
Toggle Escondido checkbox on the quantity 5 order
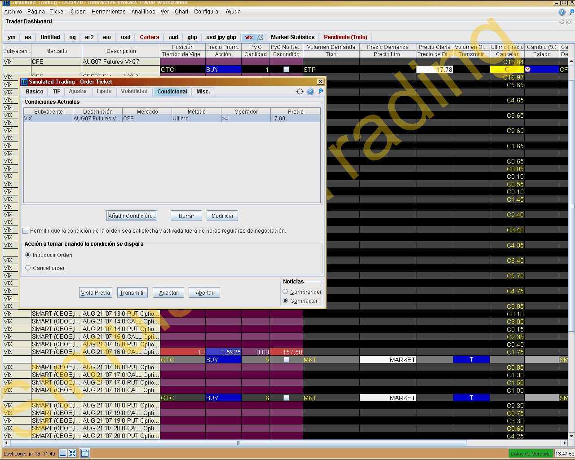click(286, 360)
